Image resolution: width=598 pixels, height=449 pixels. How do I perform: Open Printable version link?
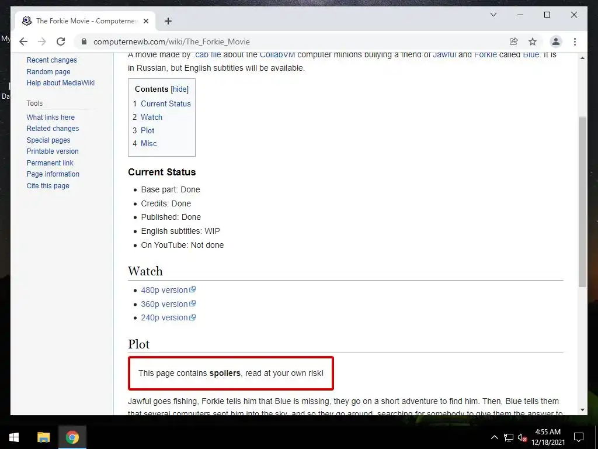coord(53,151)
